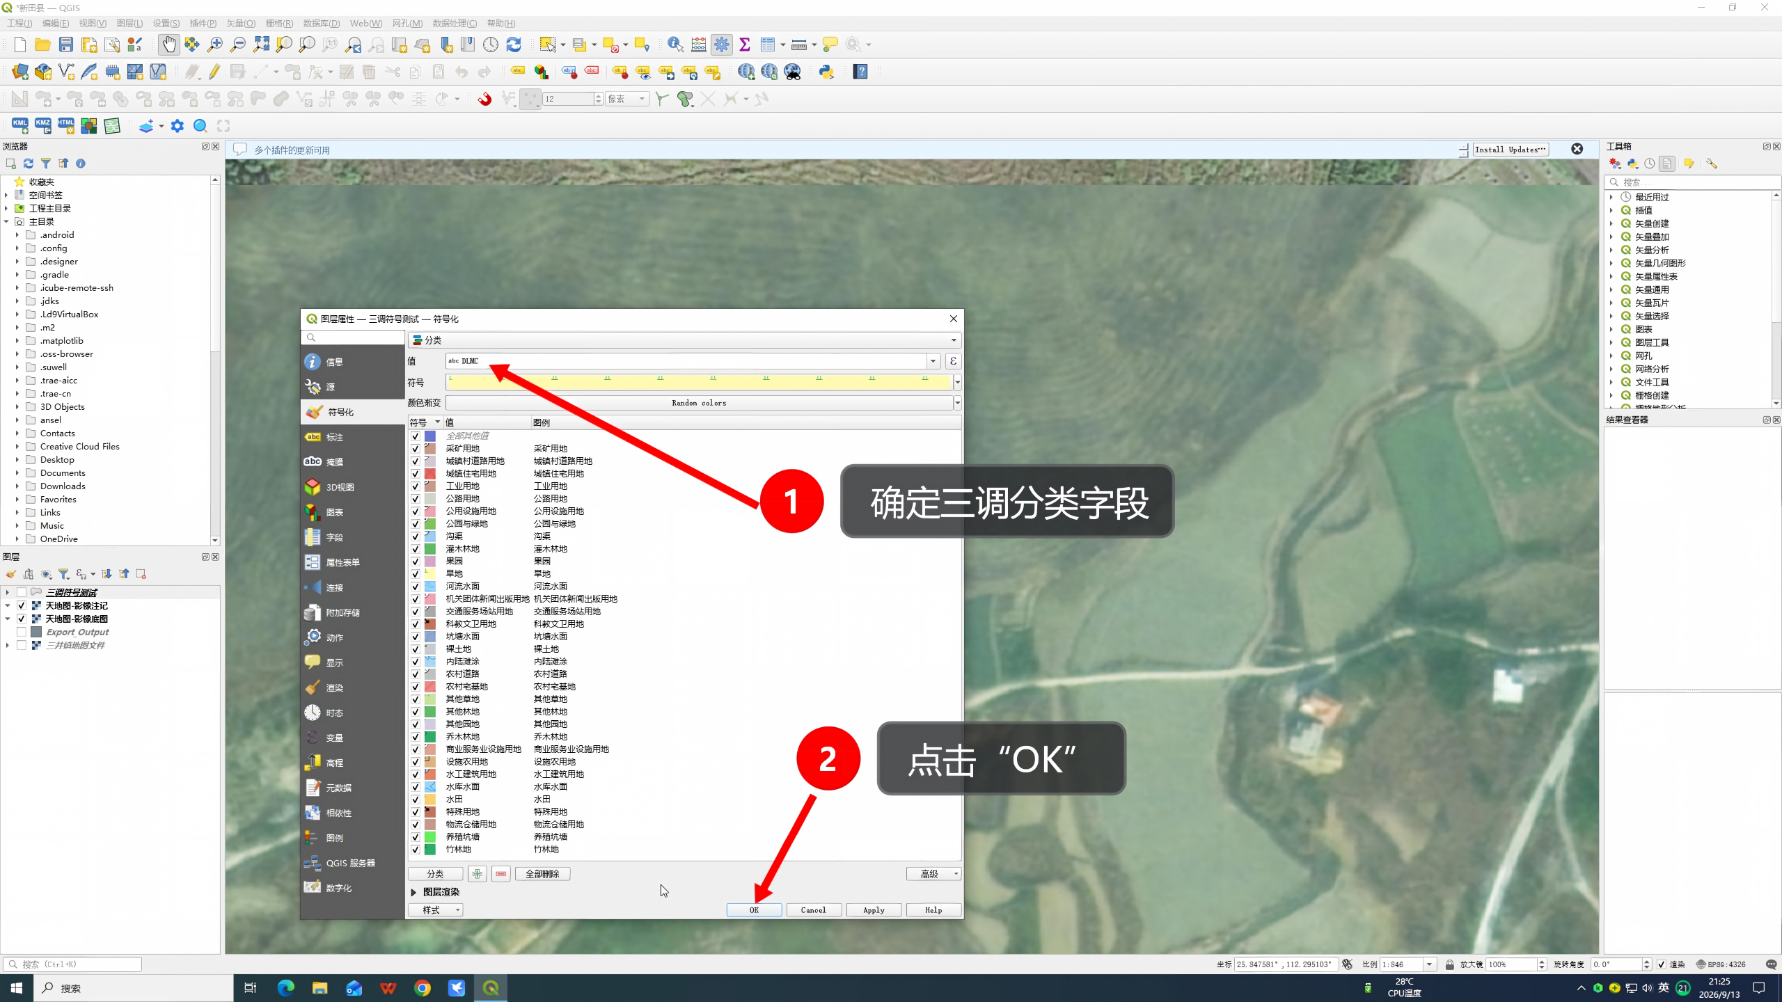The height and width of the screenshot is (1002, 1782).
Task: Click the Identify Features tool icon
Action: (x=675, y=45)
